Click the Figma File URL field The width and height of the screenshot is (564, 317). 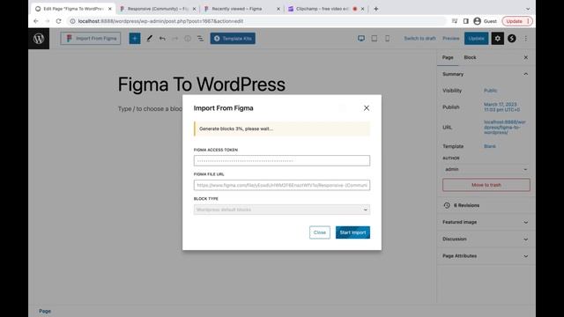282,185
